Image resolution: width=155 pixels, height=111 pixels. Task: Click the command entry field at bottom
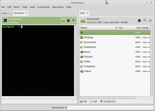[110, 108]
